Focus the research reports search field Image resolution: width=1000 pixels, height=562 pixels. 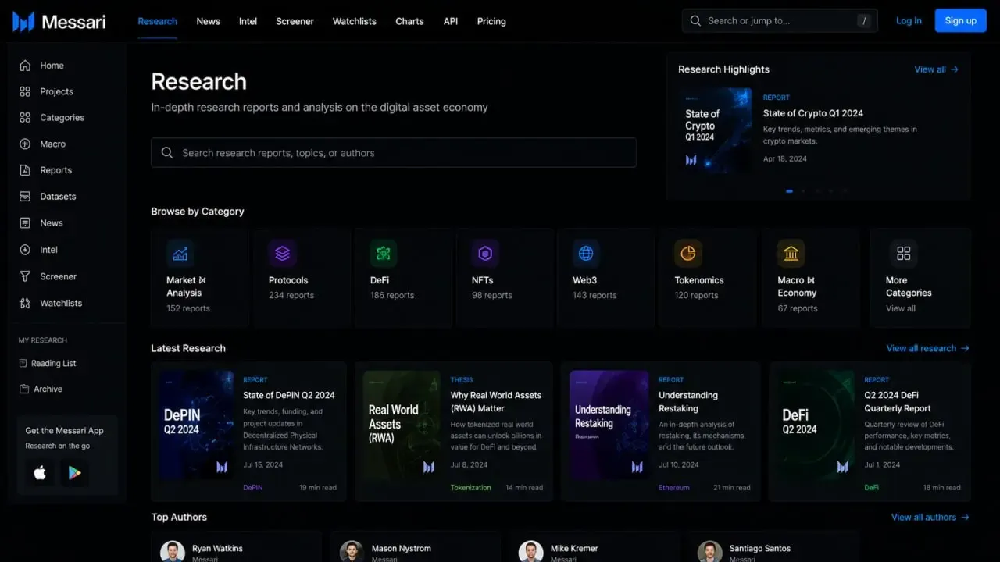(394, 153)
